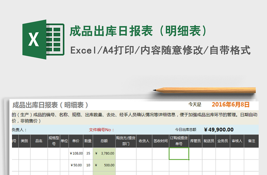
Task: Click the 备注 column header
Action: tap(252, 141)
